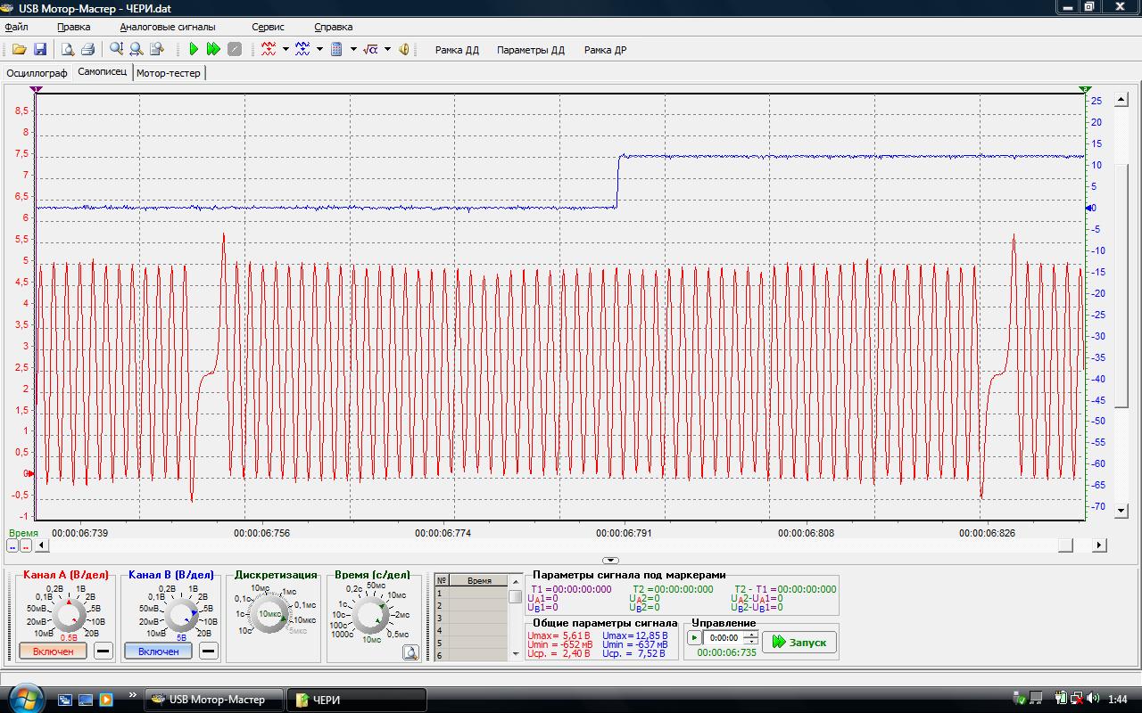1142x713 pixels.
Task: Click the 0:00:00 time input field
Action: pyautogui.click(x=724, y=638)
